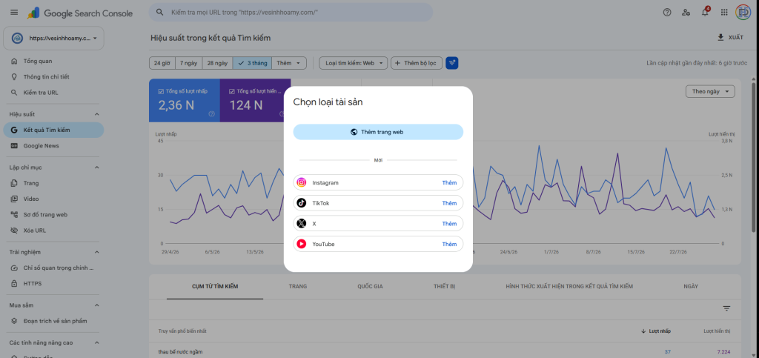Click the Đoạn trích về sản phẩm icon
The height and width of the screenshot is (358, 759).
[x=14, y=321]
